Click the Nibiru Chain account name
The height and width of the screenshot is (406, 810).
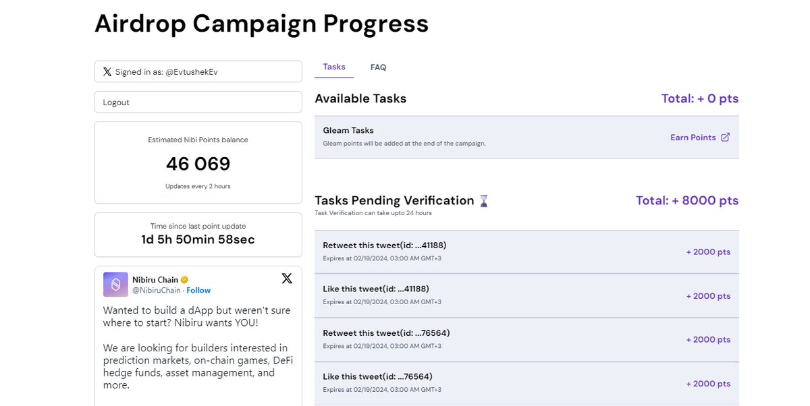point(155,280)
